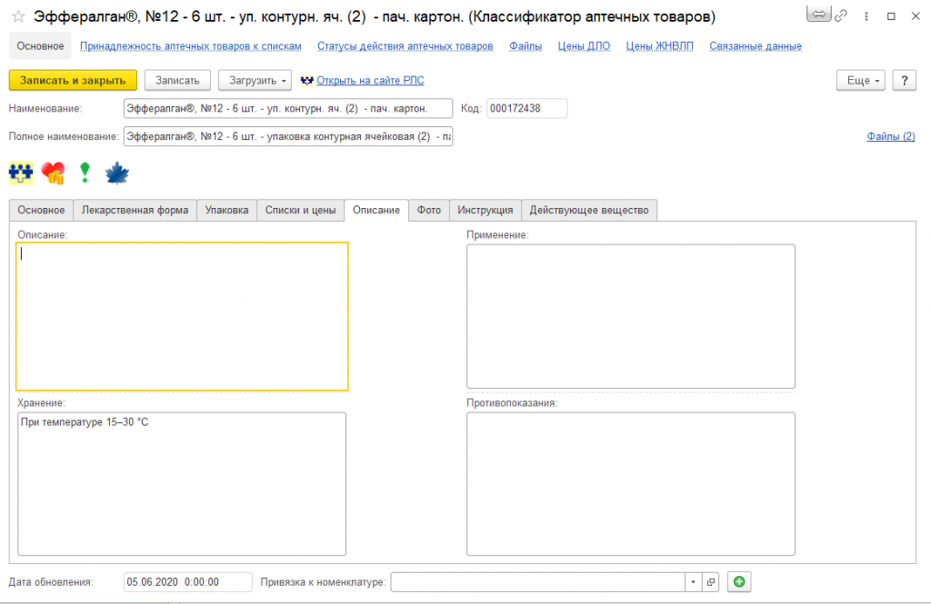This screenshot has width=931, height=604.
Task: Click the red heart with coins icon
Action: (x=54, y=173)
